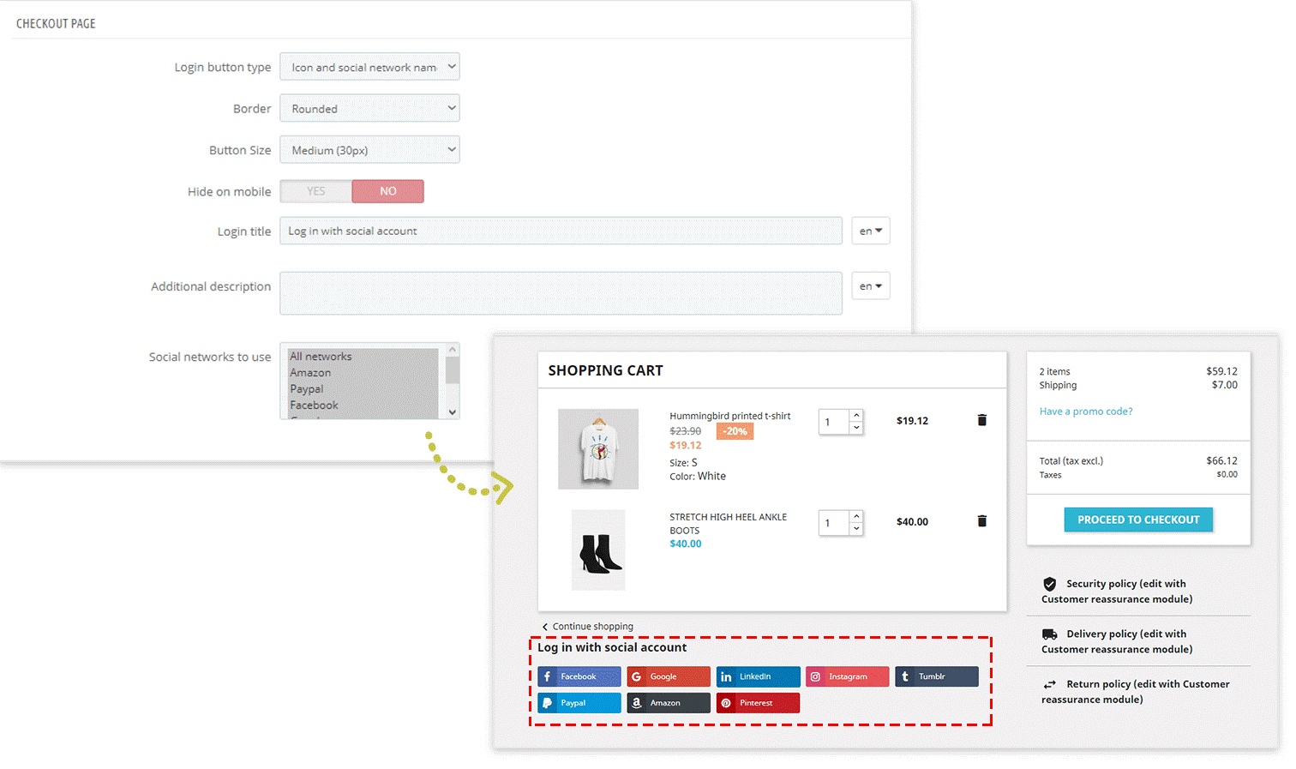
Task: Click the Instagram social login button
Action: (x=847, y=676)
